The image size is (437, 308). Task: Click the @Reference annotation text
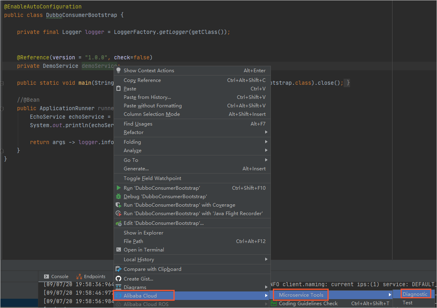click(33, 57)
